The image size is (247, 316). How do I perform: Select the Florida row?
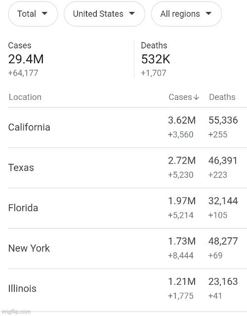pos(127,208)
